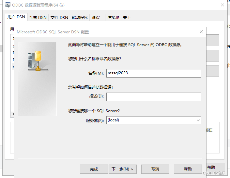
Task: Open the 文件 DSN tab
Action: point(59,18)
